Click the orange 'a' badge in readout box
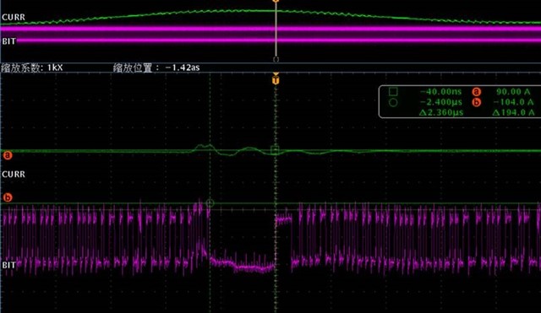Screen dimensions: 541x313 pos(476,92)
